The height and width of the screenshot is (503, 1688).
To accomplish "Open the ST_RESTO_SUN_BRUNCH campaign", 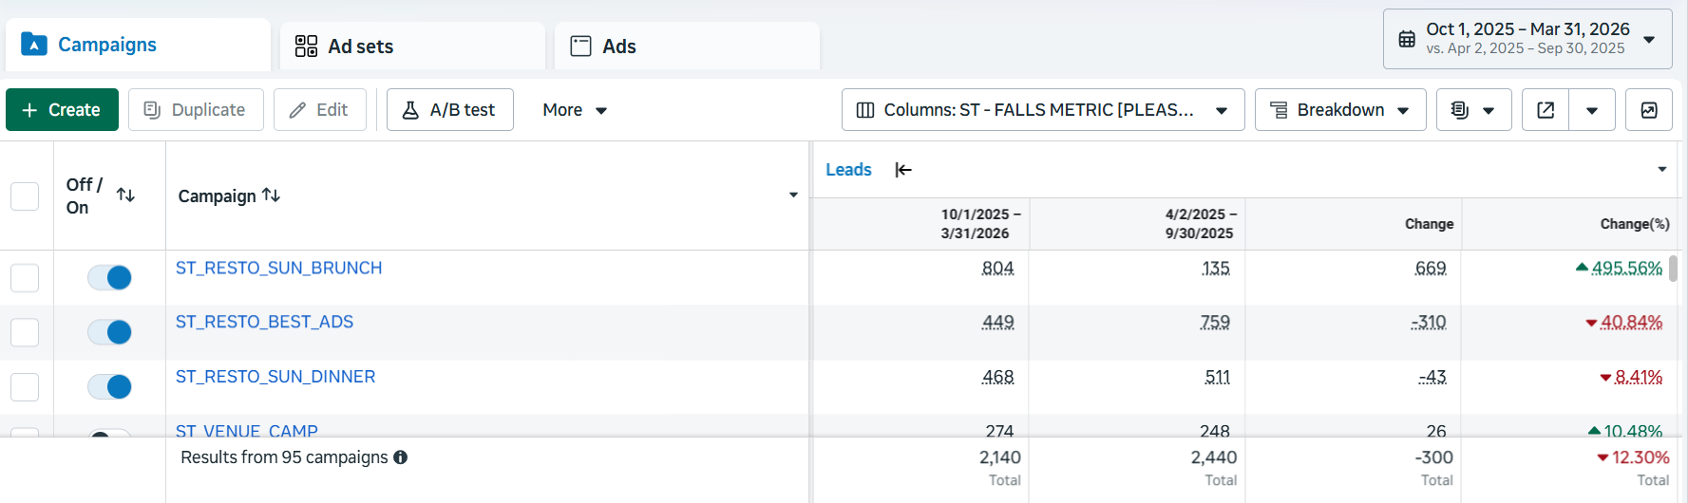I will point(278,268).
